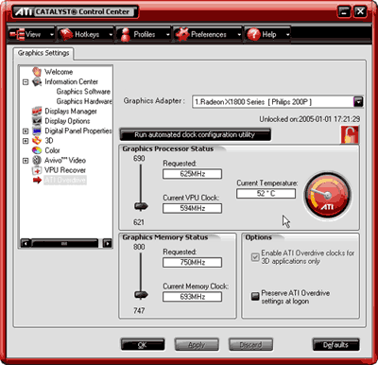Click the Display Options icon
378x365 pixels.
coord(37,121)
